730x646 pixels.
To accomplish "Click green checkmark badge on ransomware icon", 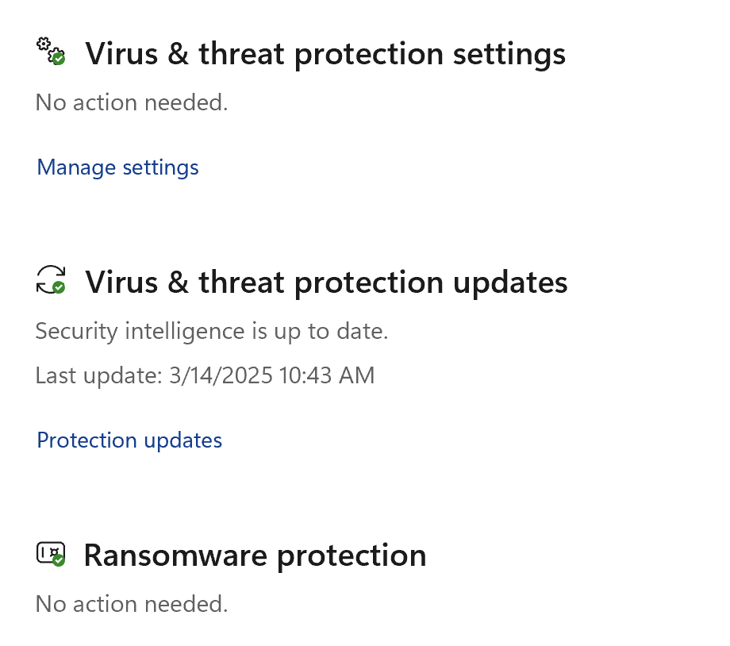I will (x=59, y=561).
